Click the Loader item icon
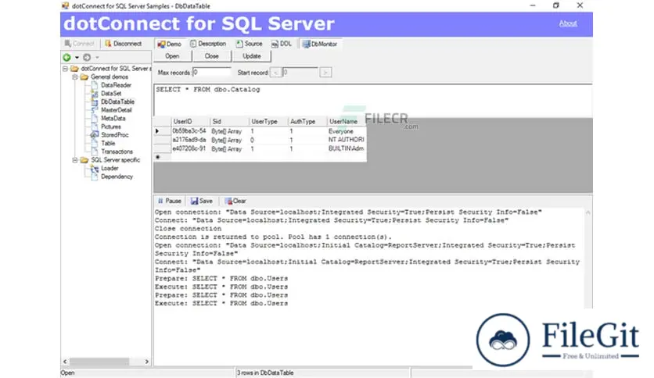This screenshot has width=654, height=378. coord(95,168)
